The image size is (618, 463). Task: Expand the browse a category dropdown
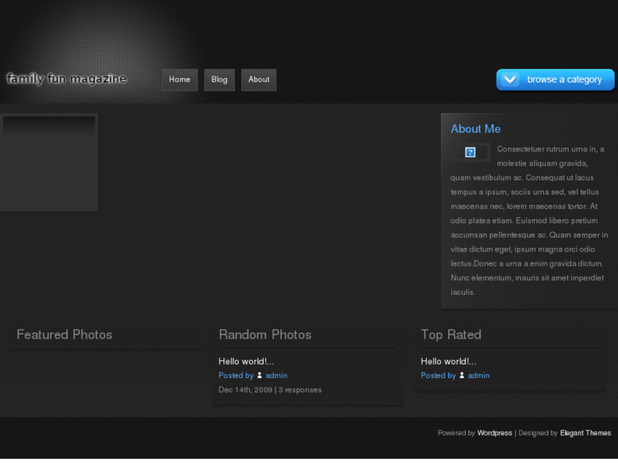(x=555, y=80)
